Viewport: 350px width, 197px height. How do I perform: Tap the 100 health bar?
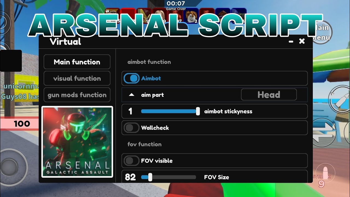coord(19,124)
